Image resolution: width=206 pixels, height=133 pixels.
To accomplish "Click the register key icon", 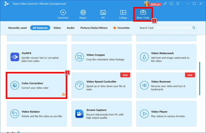I will [x=165, y=4].
